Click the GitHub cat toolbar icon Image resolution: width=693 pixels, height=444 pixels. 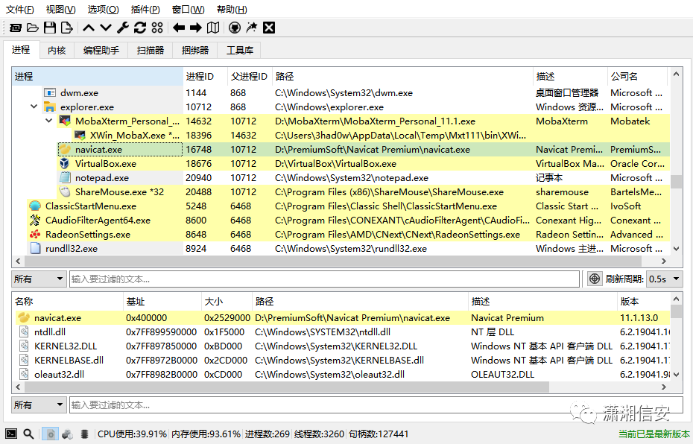pyautogui.click(x=235, y=28)
